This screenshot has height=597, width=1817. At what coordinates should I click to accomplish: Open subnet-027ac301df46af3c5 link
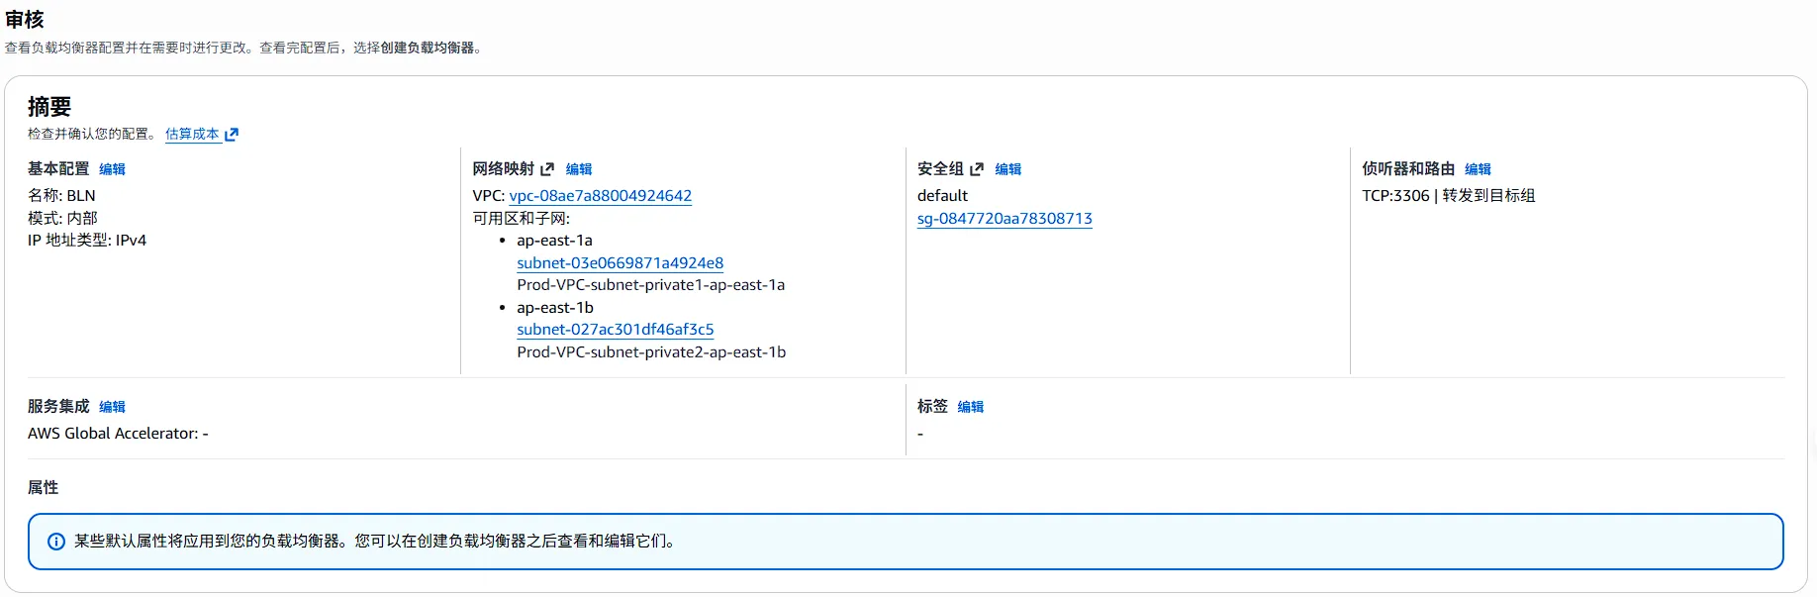[x=615, y=330]
